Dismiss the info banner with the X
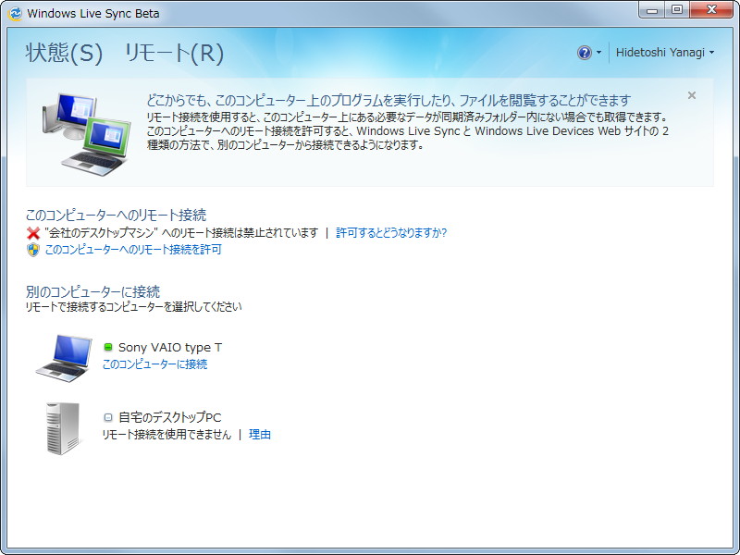Image resolution: width=740 pixels, height=555 pixels. (691, 95)
